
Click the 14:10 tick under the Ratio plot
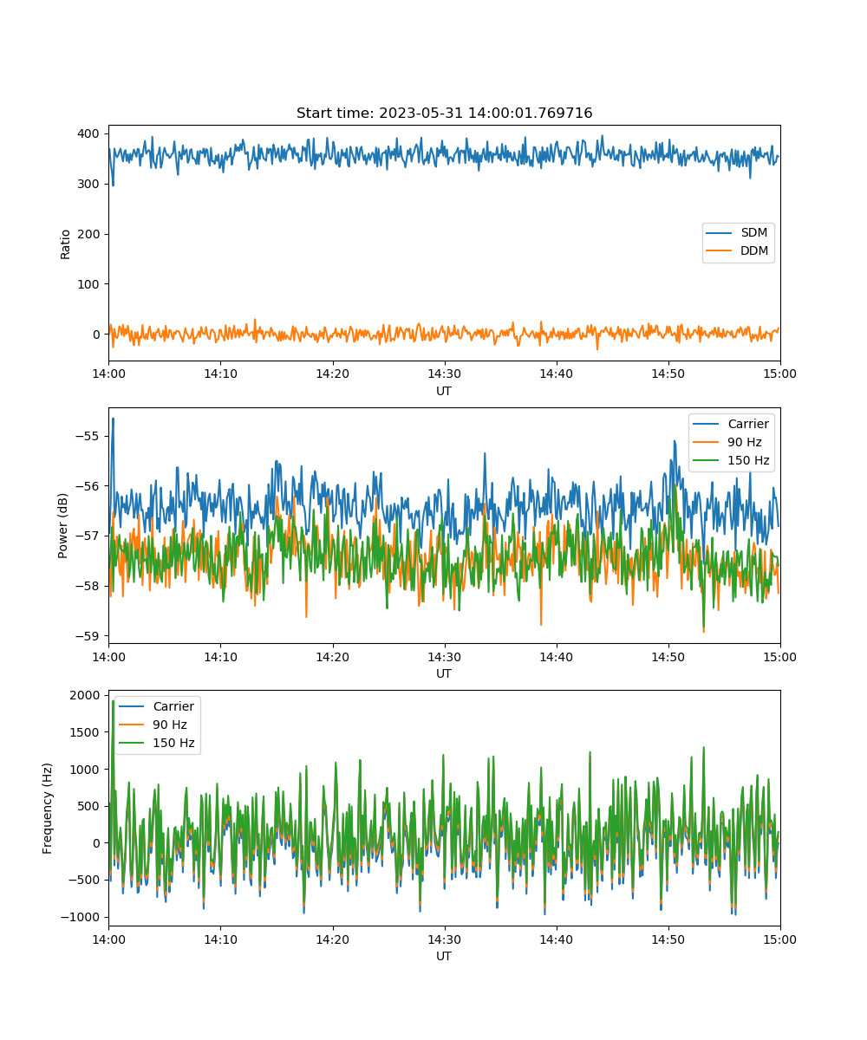[x=220, y=374]
